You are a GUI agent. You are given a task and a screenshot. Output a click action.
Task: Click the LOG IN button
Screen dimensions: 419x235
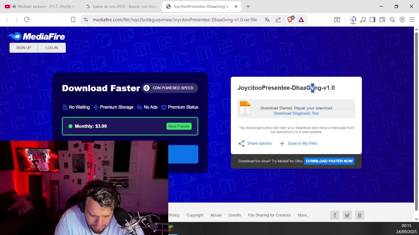pyautogui.click(x=52, y=48)
